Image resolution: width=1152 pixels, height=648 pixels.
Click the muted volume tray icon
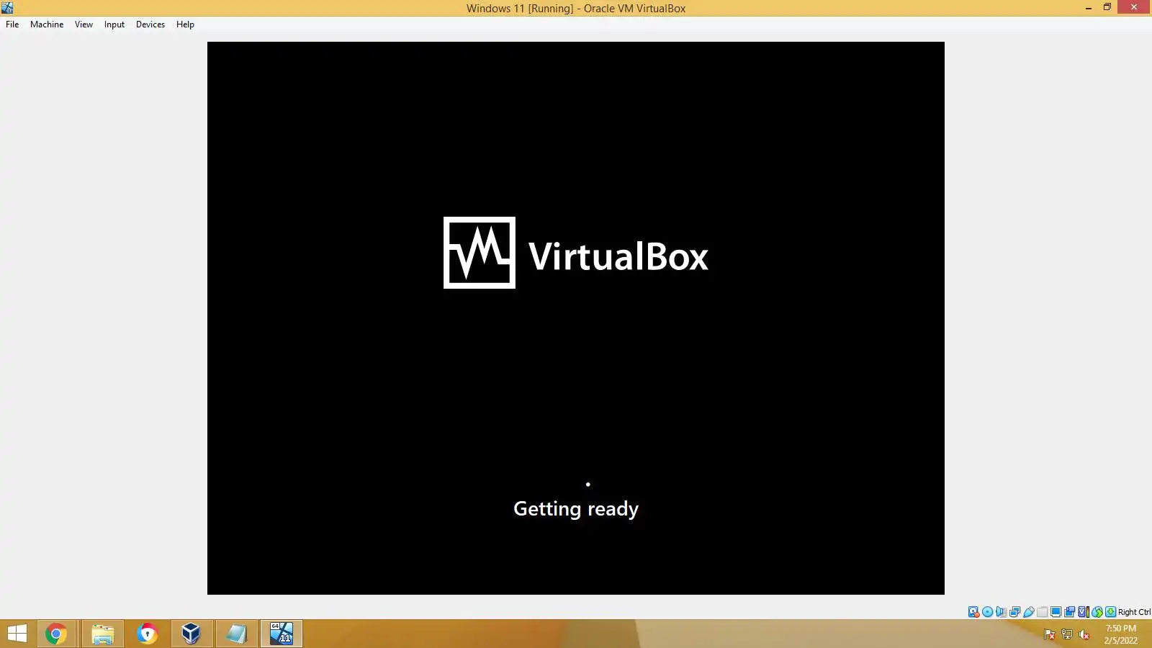click(x=1084, y=634)
